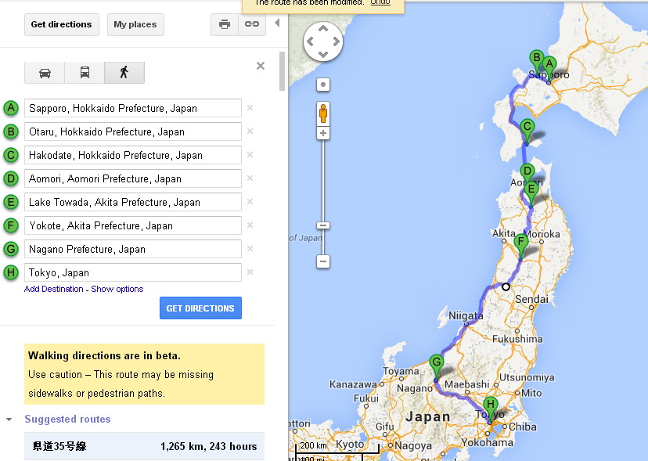Remove Otaru destination with X
The width and height of the screenshot is (648, 461).
[x=250, y=131]
